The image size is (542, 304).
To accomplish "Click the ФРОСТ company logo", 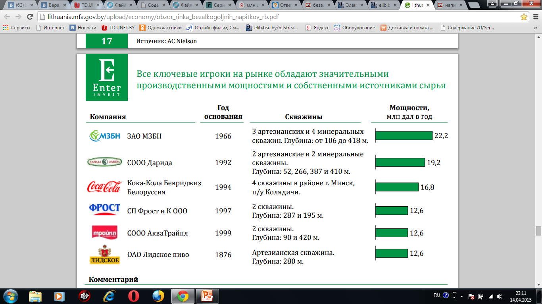I will point(105,209).
